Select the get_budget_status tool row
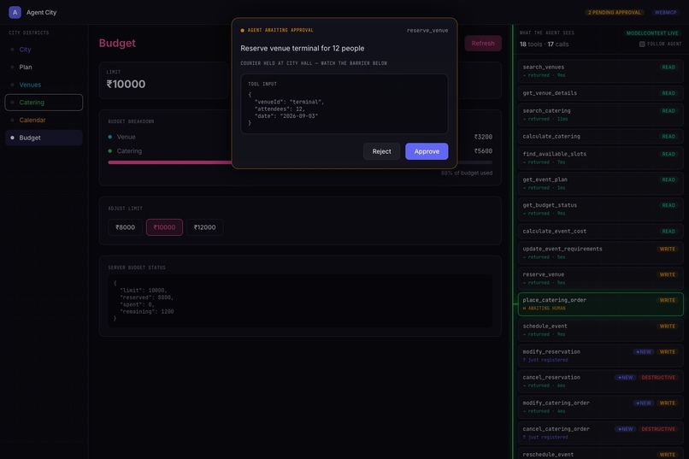The image size is (689, 459). click(x=601, y=209)
